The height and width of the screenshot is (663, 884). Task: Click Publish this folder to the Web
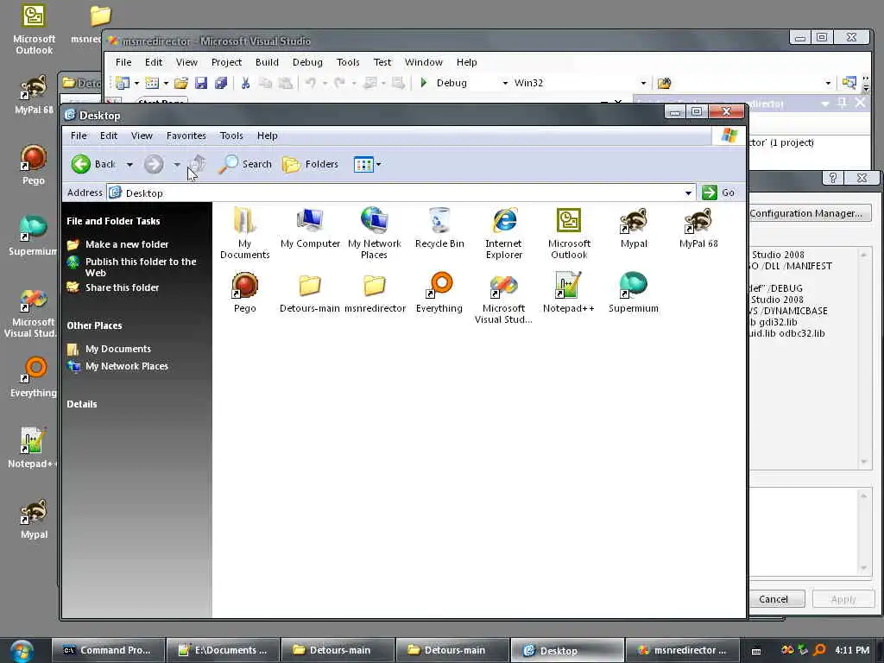tap(141, 268)
